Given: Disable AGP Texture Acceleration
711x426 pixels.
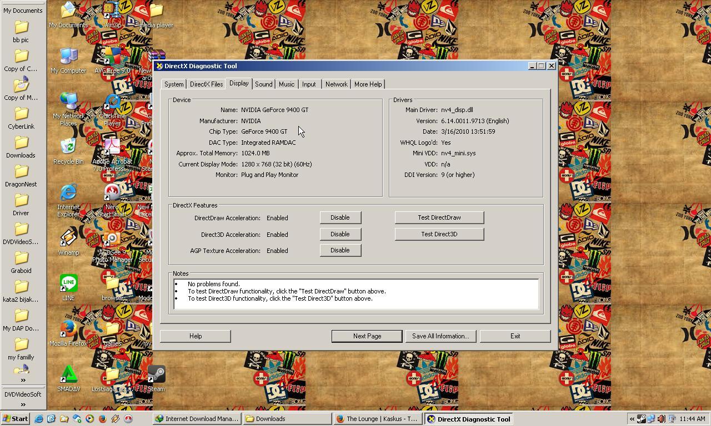Looking at the screenshot, I should point(340,250).
